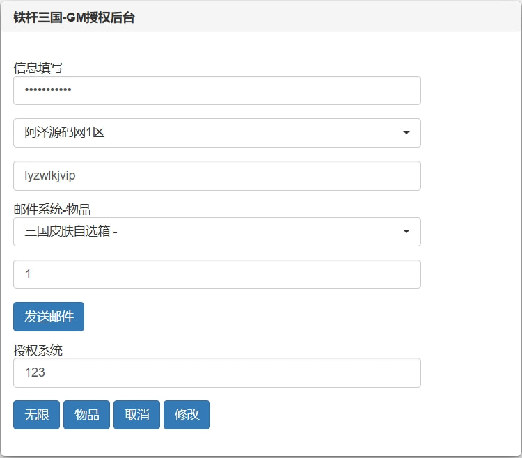This screenshot has width=522, height=458.
Task: Click the arrow on the server selector
Action: pos(406,133)
